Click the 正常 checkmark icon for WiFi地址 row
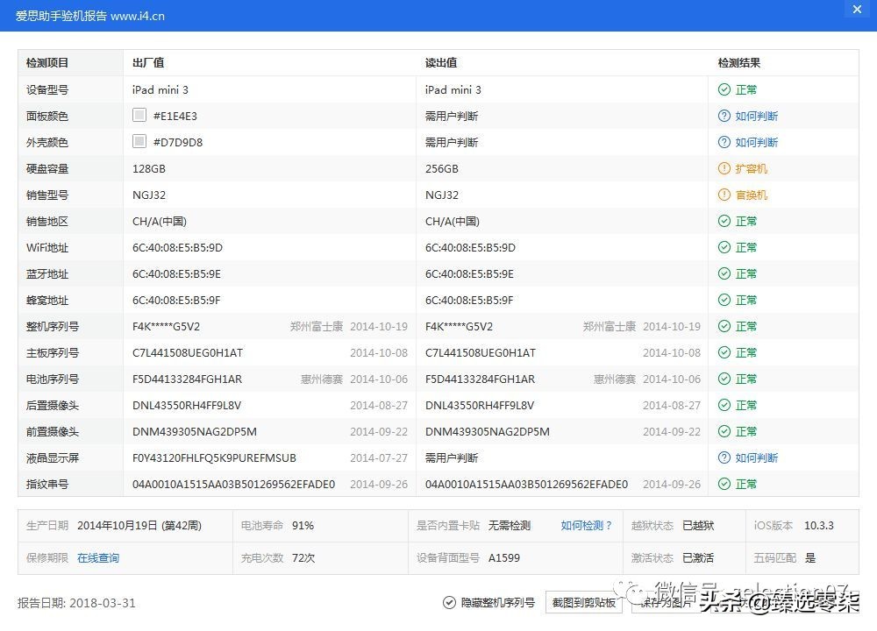This screenshot has height=631, width=877. tap(724, 247)
